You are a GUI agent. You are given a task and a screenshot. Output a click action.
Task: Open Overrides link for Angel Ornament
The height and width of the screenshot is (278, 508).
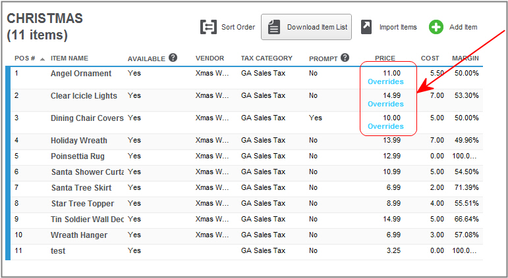(385, 81)
